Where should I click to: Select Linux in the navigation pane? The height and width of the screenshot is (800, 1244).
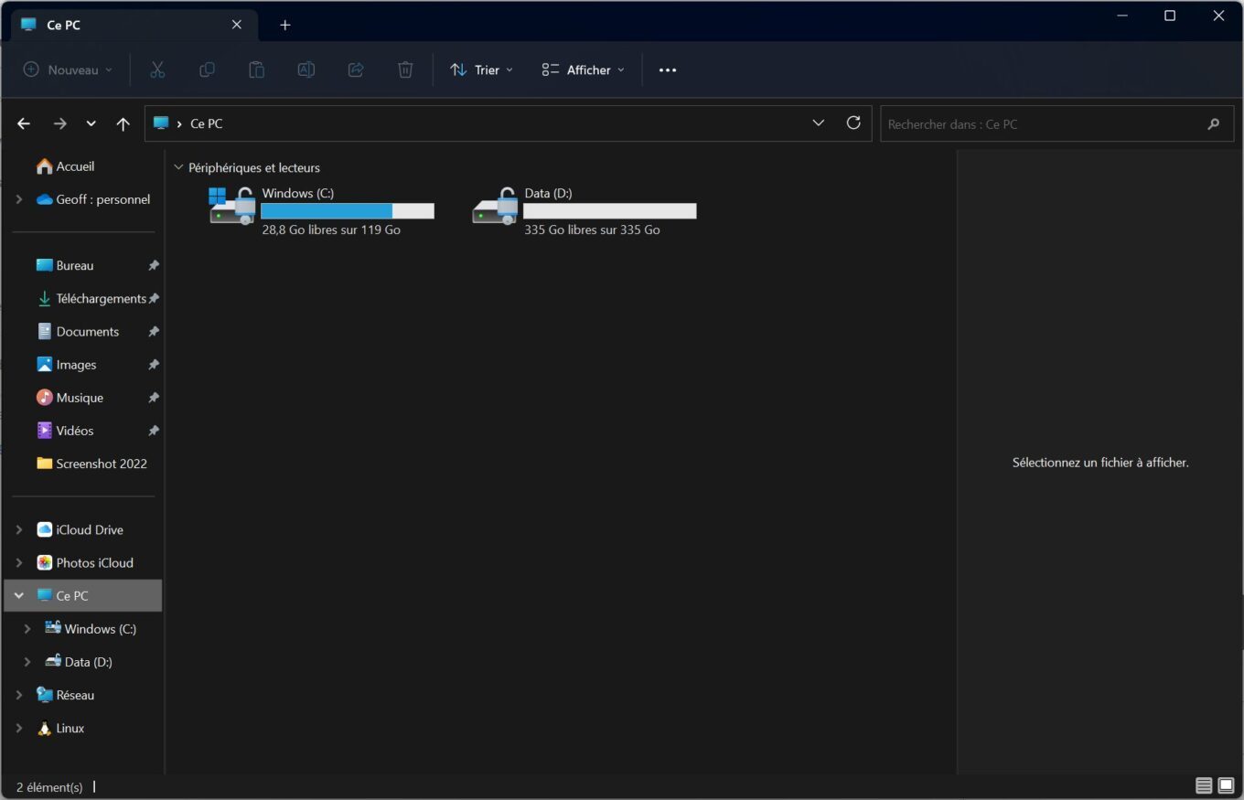click(x=60, y=728)
